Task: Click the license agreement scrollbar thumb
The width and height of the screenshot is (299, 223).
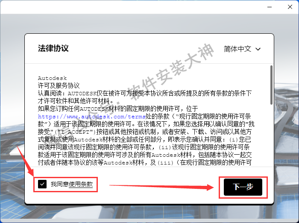Action: click(271, 85)
